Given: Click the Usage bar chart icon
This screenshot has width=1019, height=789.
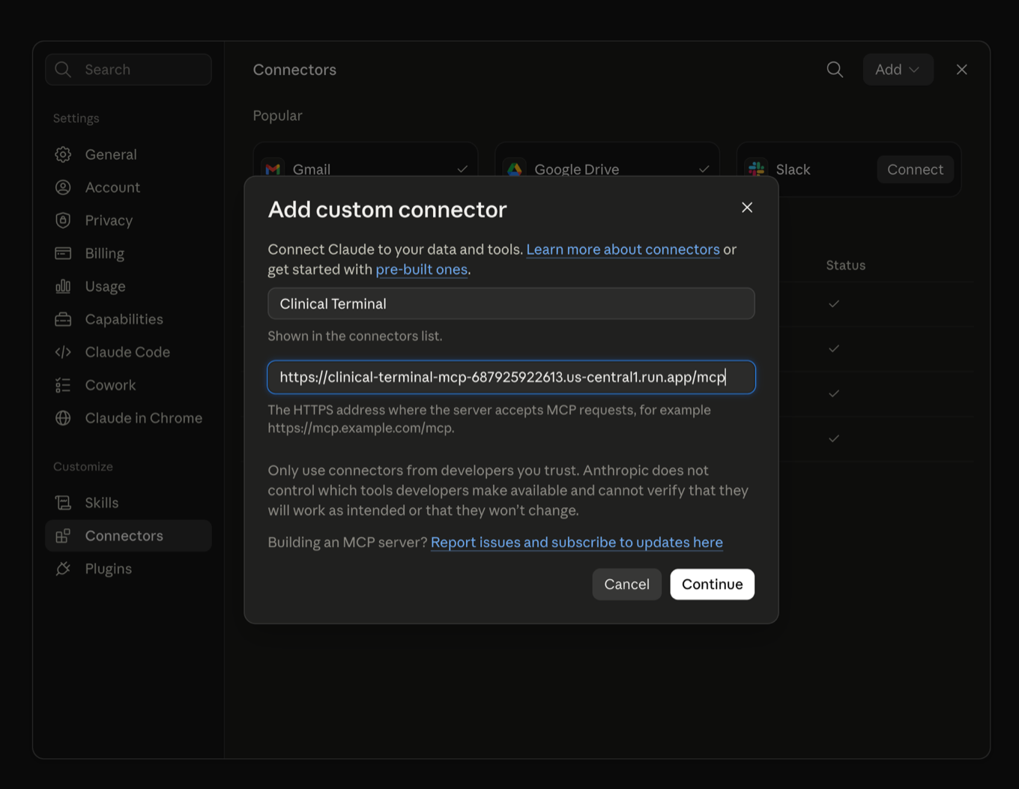Looking at the screenshot, I should click(x=63, y=286).
